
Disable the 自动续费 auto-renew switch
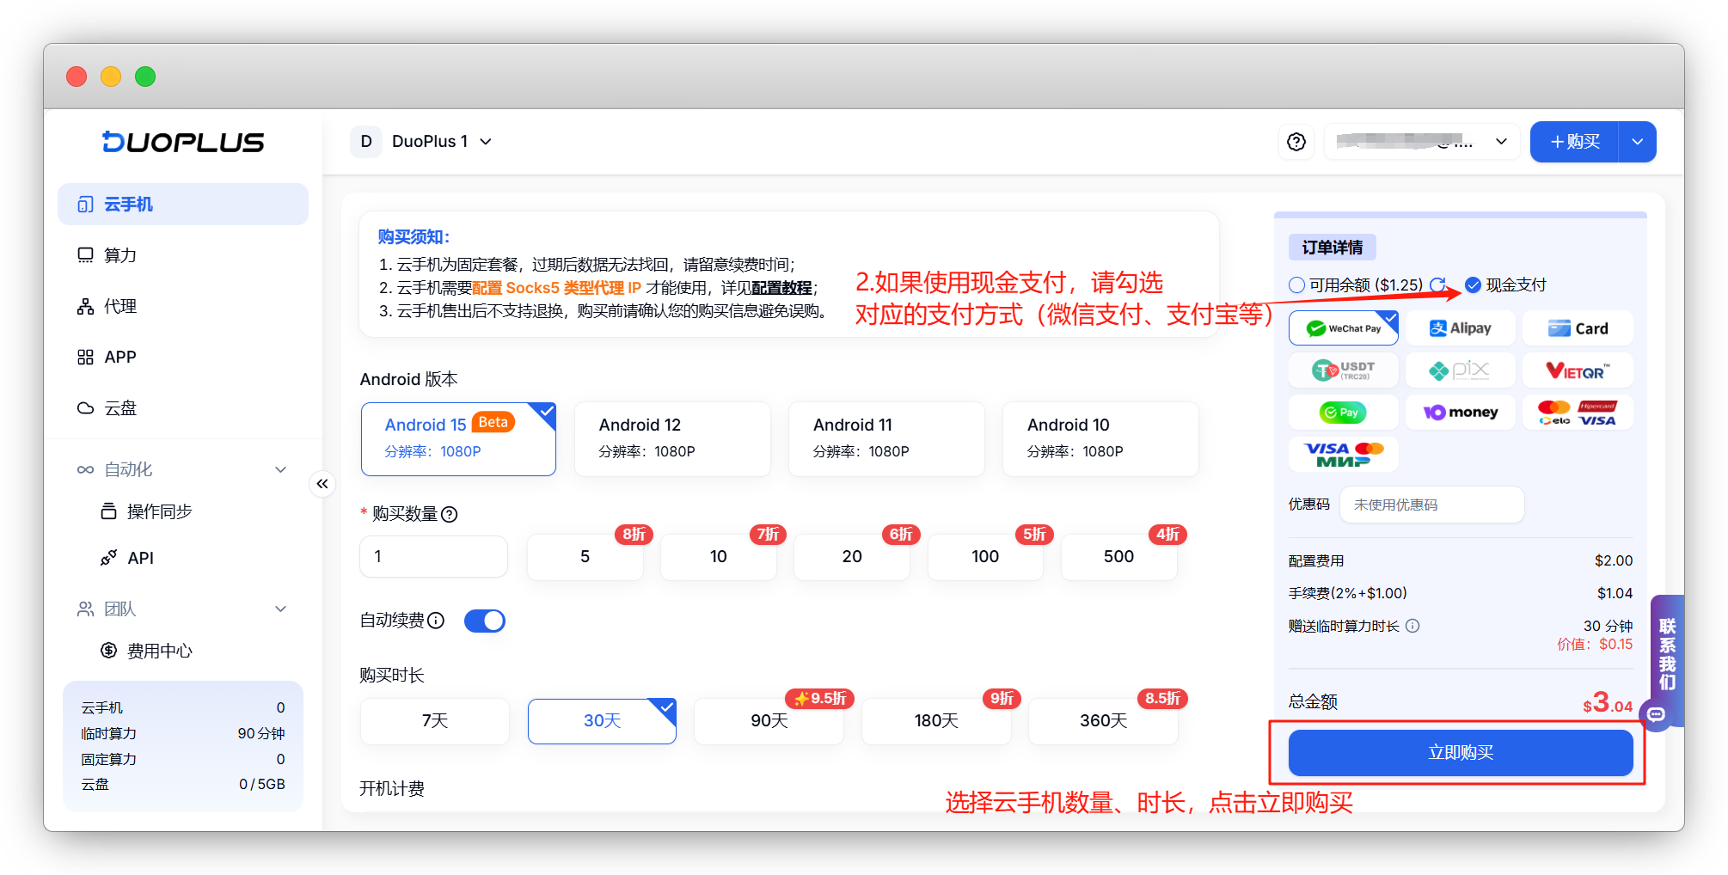click(484, 620)
